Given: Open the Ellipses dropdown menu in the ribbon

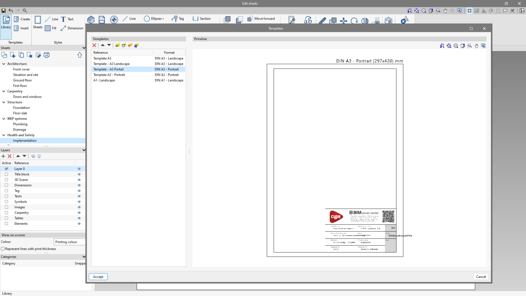Looking at the screenshot, I should click(x=164, y=18).
